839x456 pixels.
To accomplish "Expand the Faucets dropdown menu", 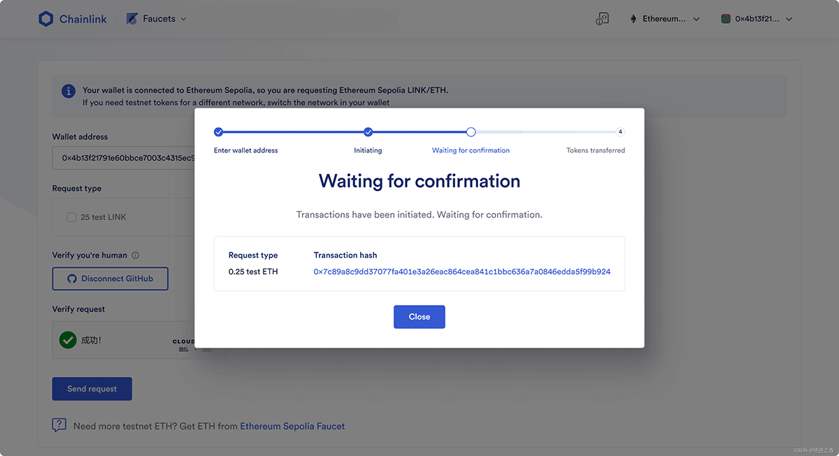I will coord(183,19).
